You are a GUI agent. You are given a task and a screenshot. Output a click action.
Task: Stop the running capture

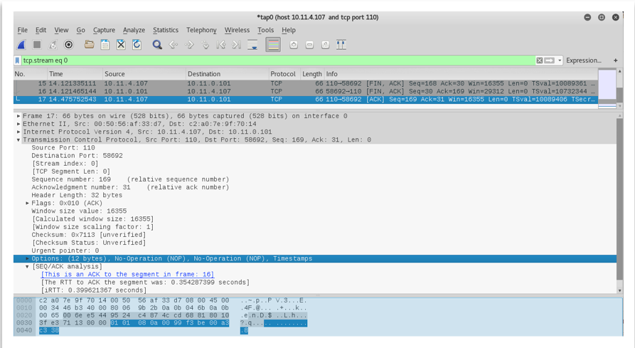pyautogui.click(x=37, y=45)
